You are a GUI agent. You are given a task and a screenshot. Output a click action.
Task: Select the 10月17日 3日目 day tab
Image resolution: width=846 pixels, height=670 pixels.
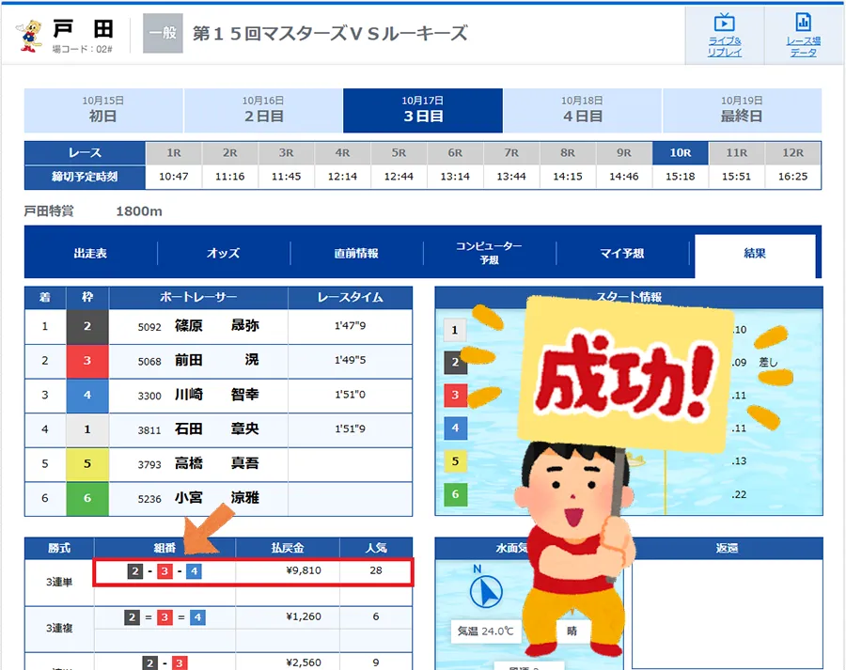pyautogui.click(x=423, y=110)
